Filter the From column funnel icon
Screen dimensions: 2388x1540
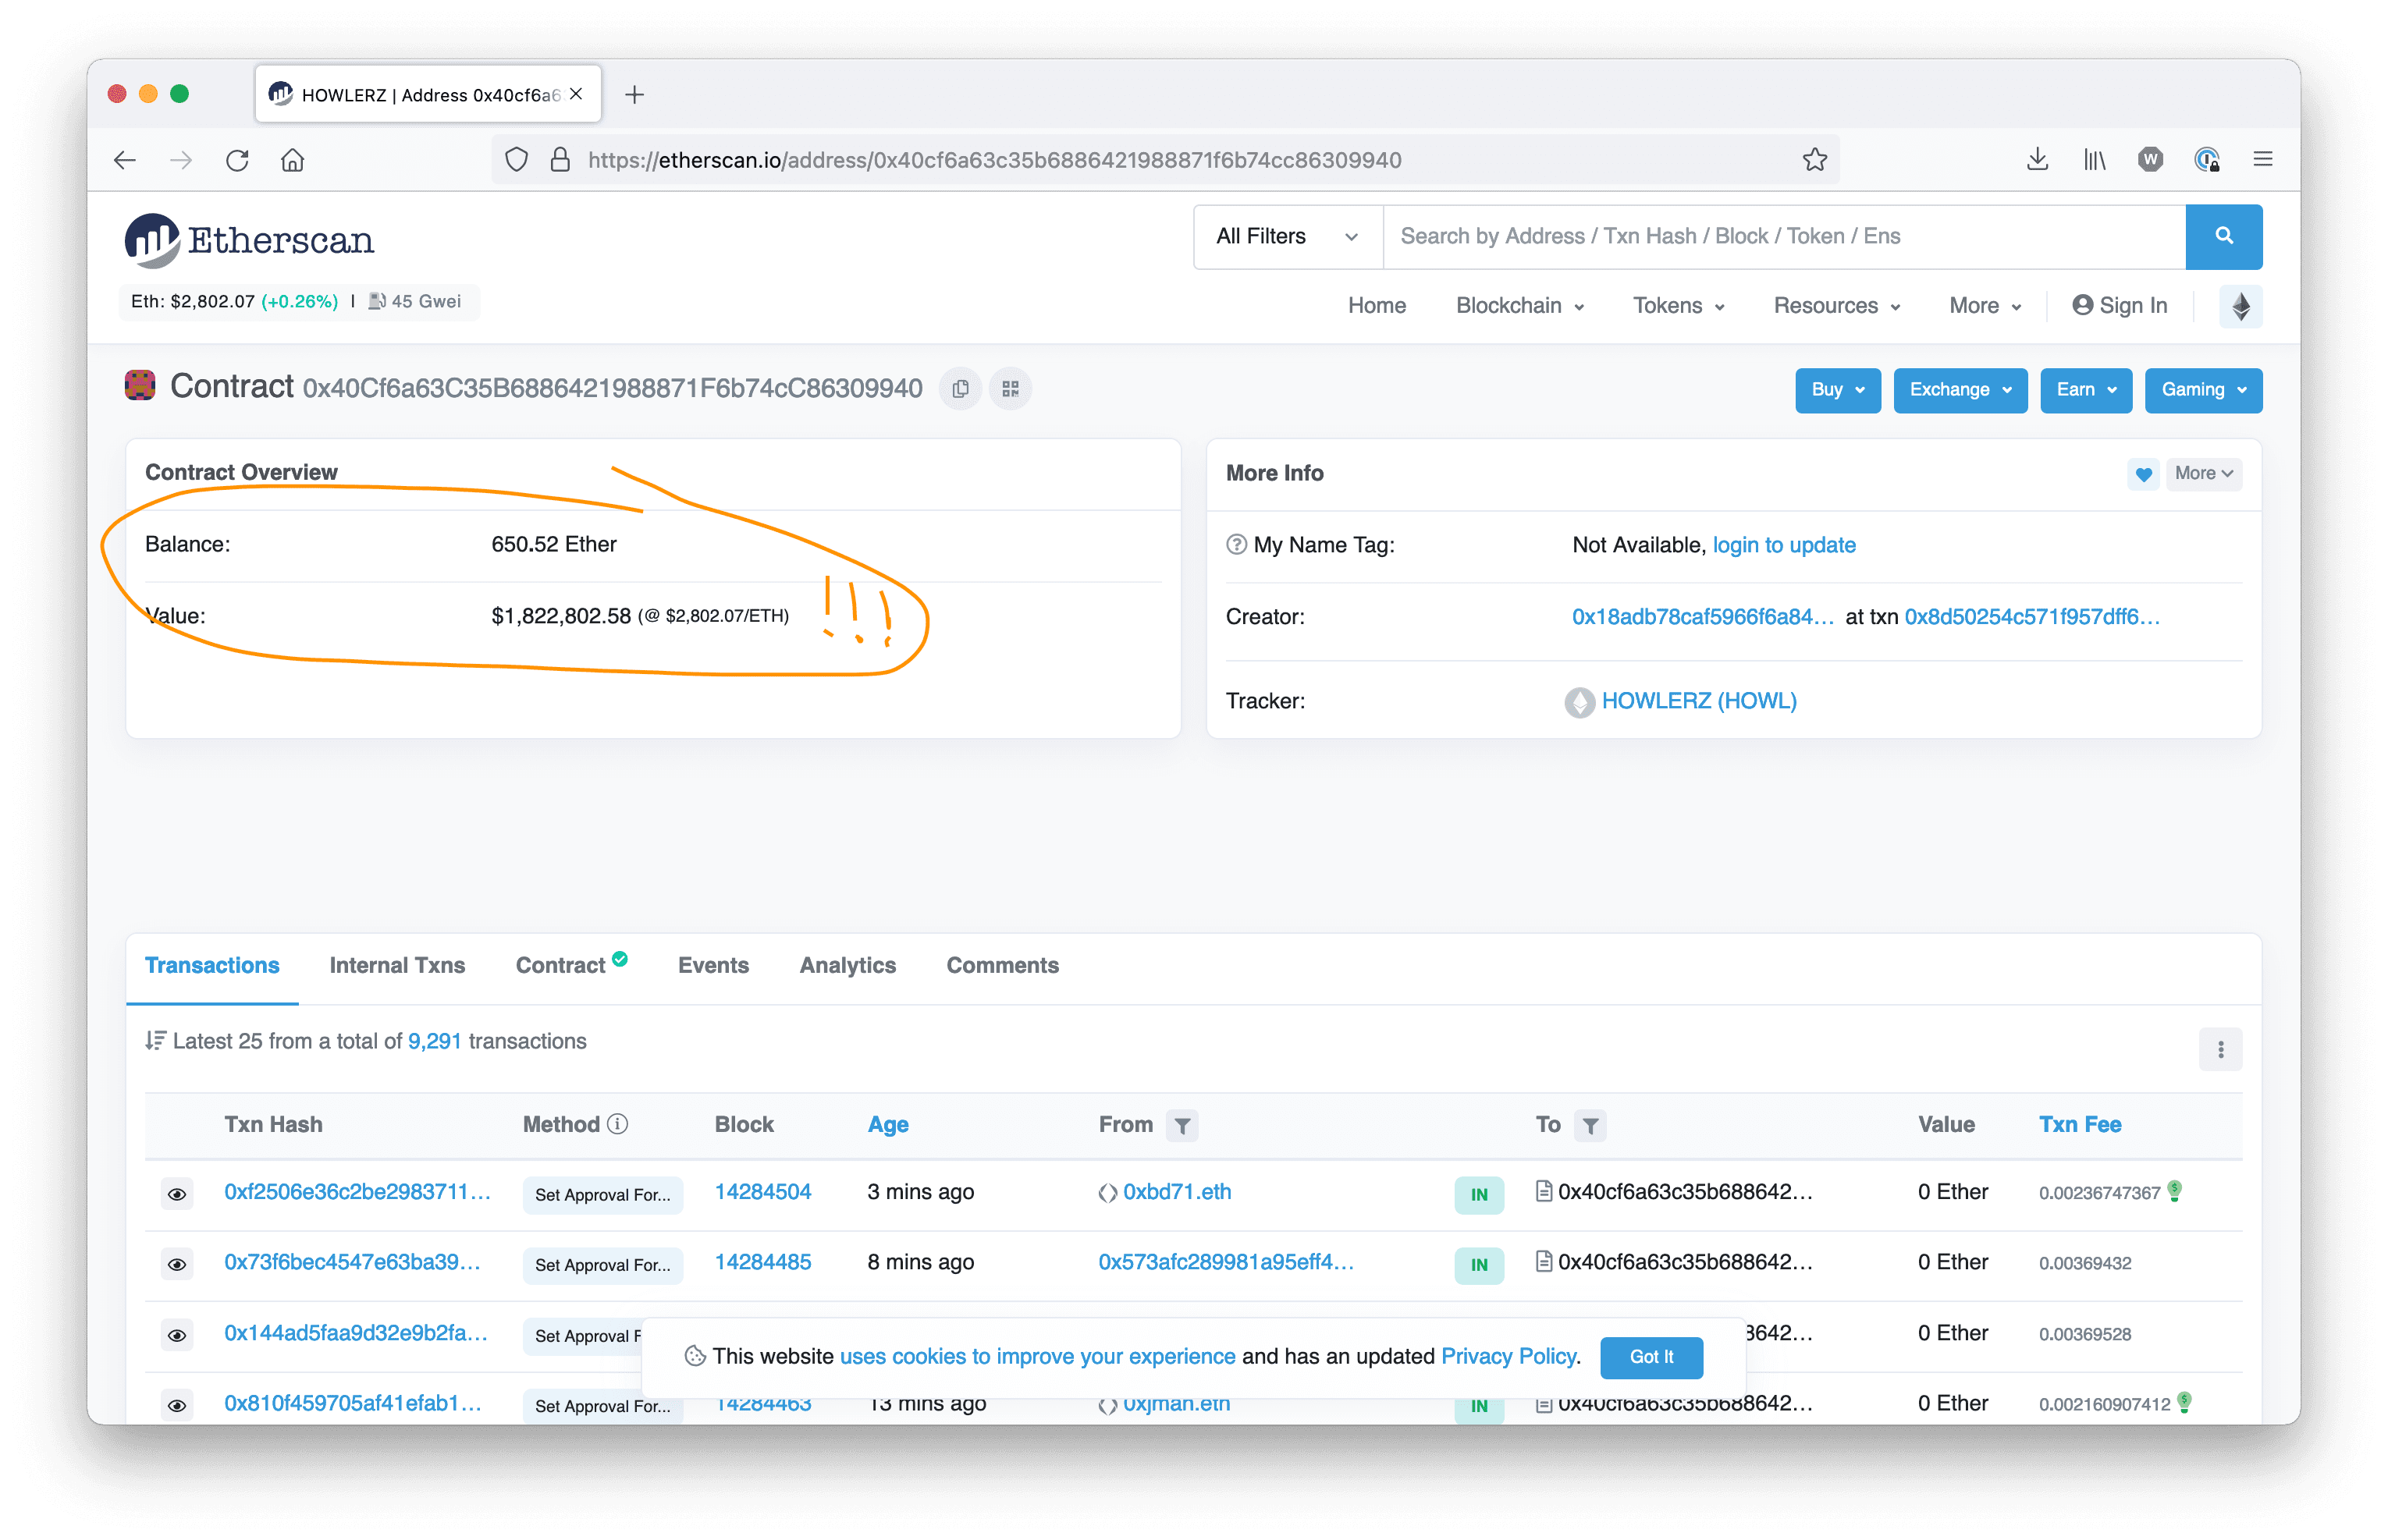pyautogui.click(x=1182, y=1126)
